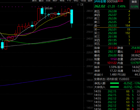Image resolution: width=140 pixels, height=110 pixels.
Task: Click the 内盘 value 131797
Action: [135, 63]
